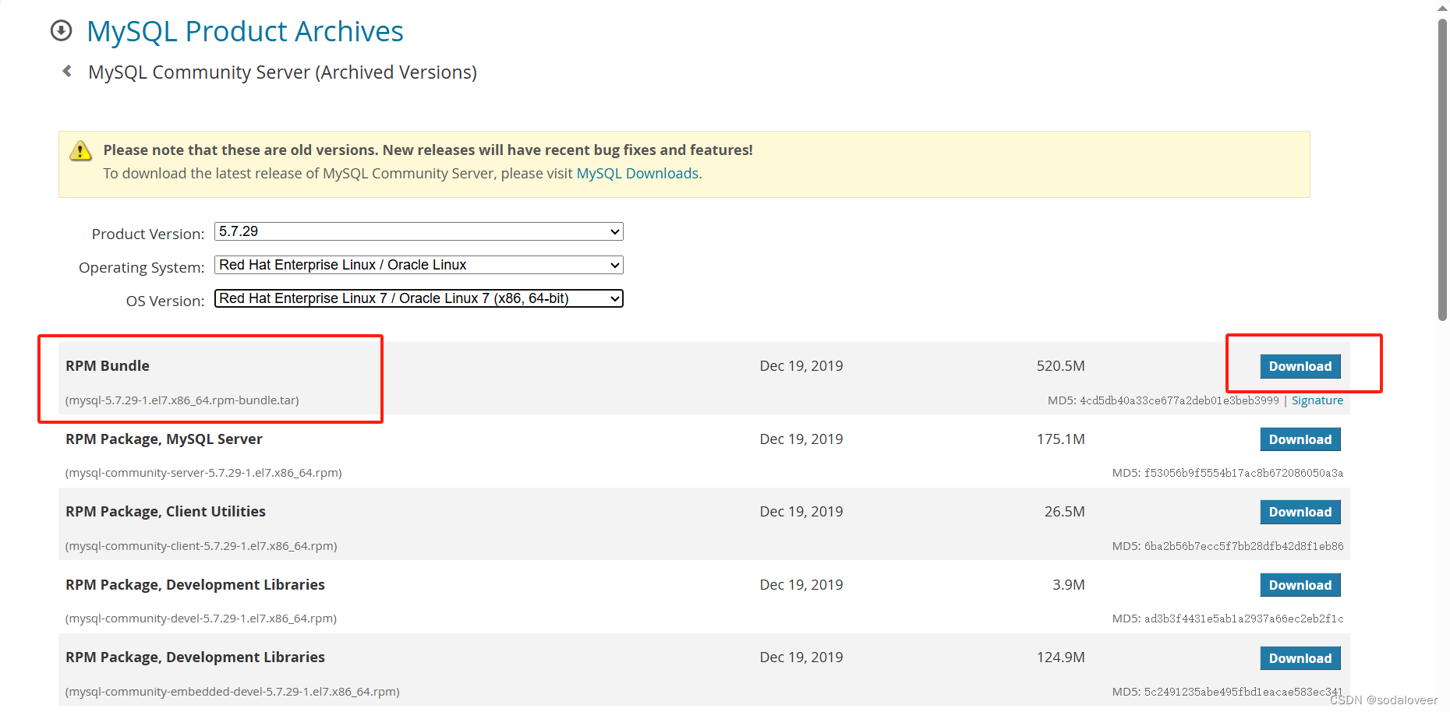Select filename mysql-community-server-5.7.29-1.el7.x86_64.rpm
The width and height of the screenshot is (1450, 712).
[x=203, y=473]
